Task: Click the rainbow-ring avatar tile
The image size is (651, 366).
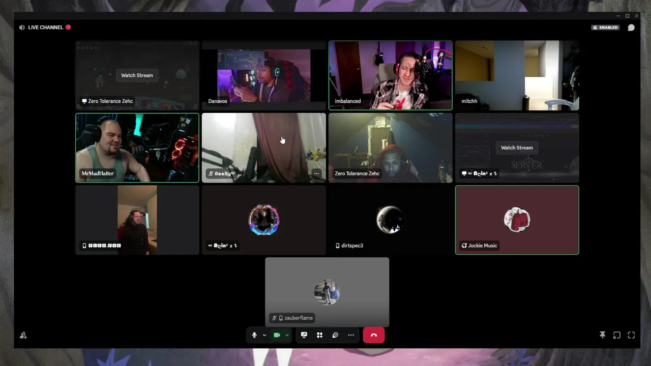Action: [263, 220]
